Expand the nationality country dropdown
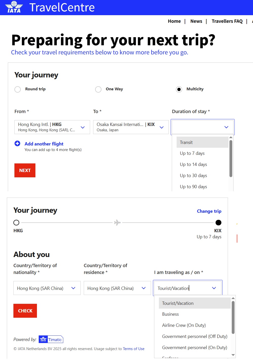 point(73,288)
